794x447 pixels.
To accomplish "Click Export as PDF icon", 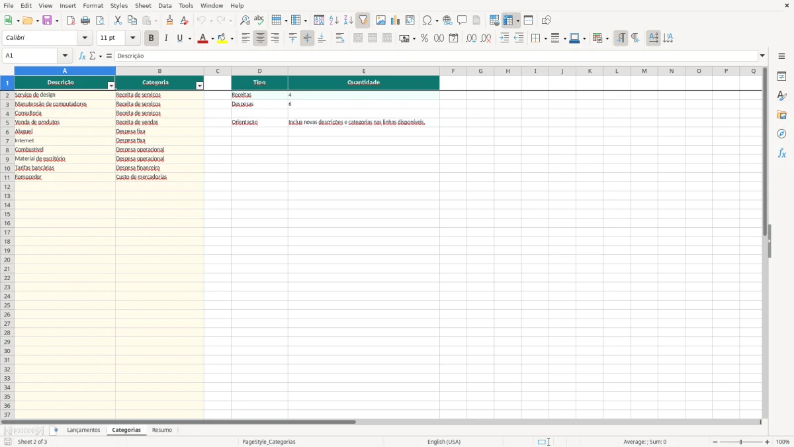I will (x=71, y=21).
